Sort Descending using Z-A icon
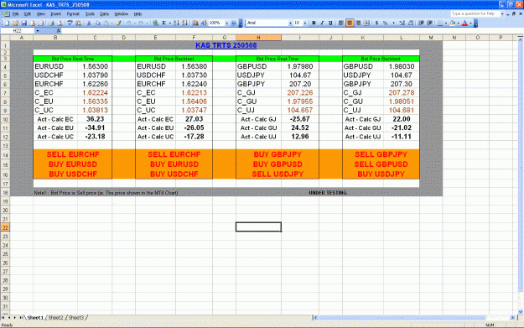 pos(184,23)
